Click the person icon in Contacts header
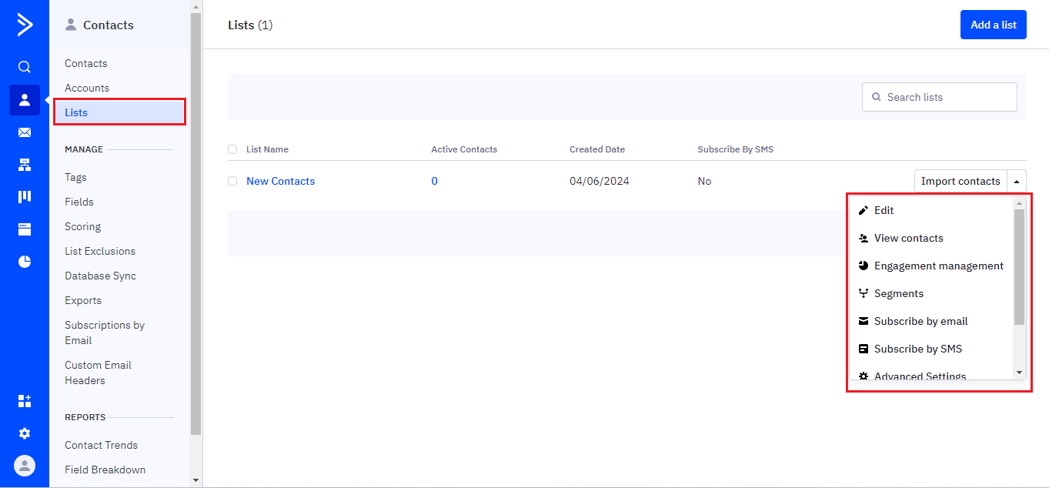 tap(71, 25)
